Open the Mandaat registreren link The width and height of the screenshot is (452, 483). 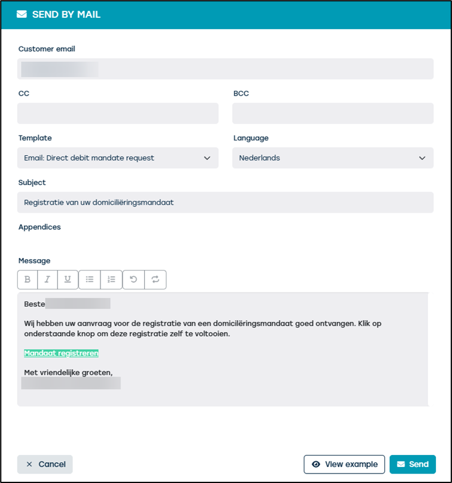tap(61, 353)
